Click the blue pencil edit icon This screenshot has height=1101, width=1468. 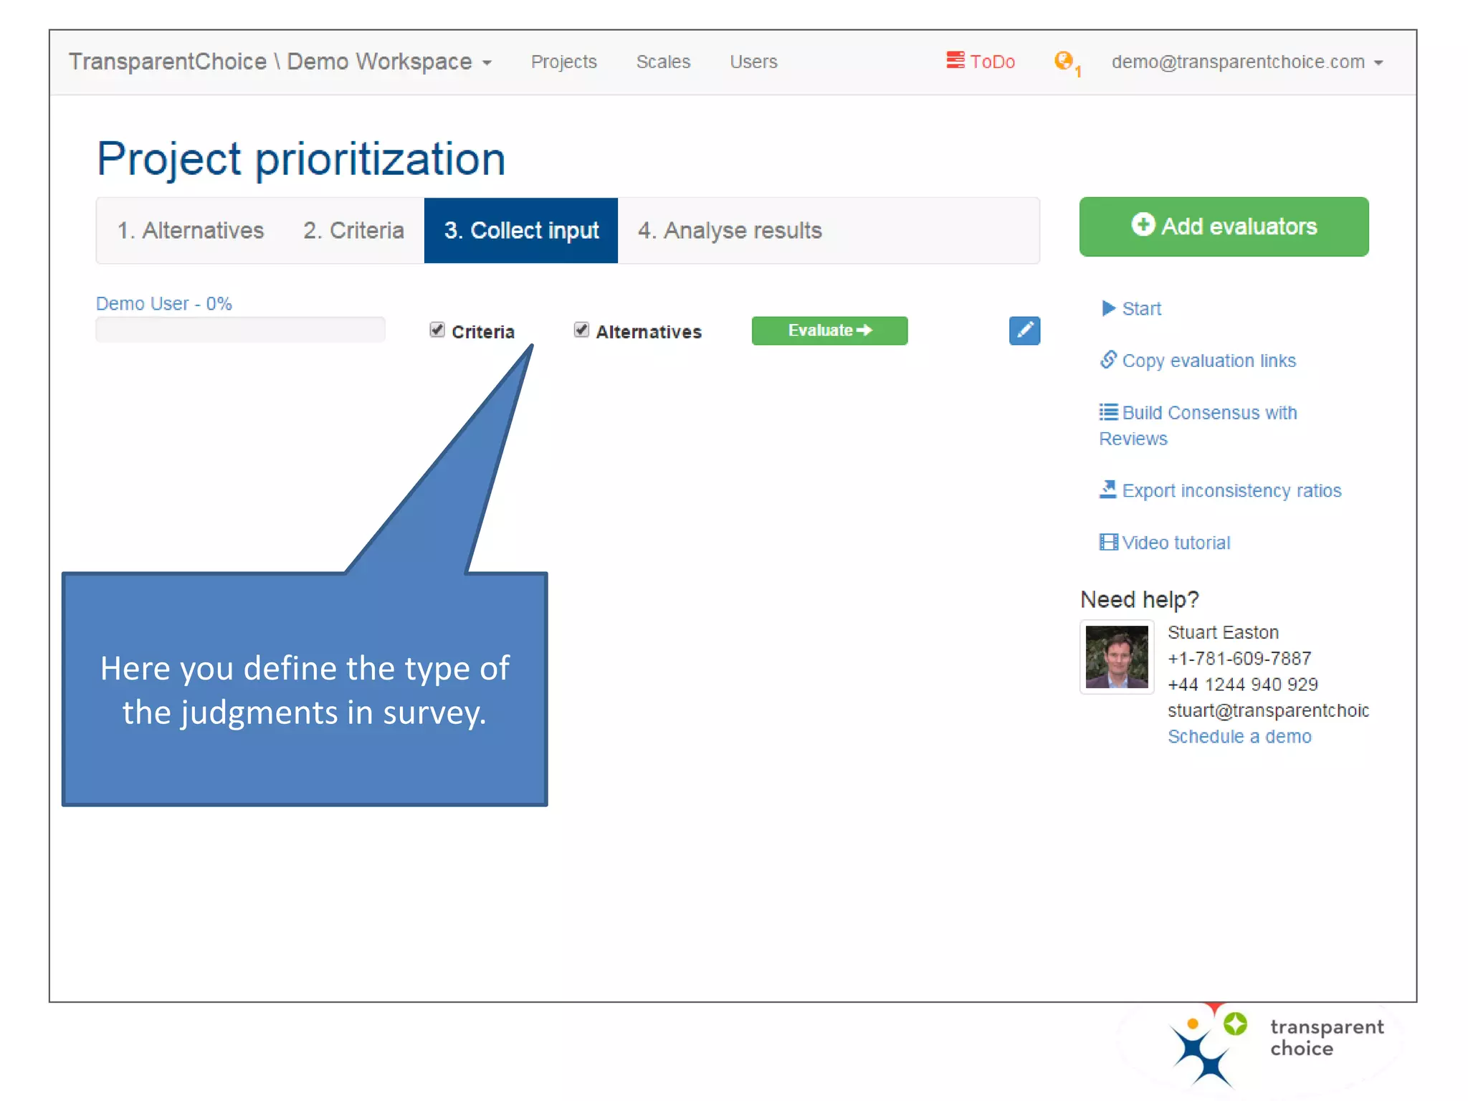click(x=1024, y=330)
